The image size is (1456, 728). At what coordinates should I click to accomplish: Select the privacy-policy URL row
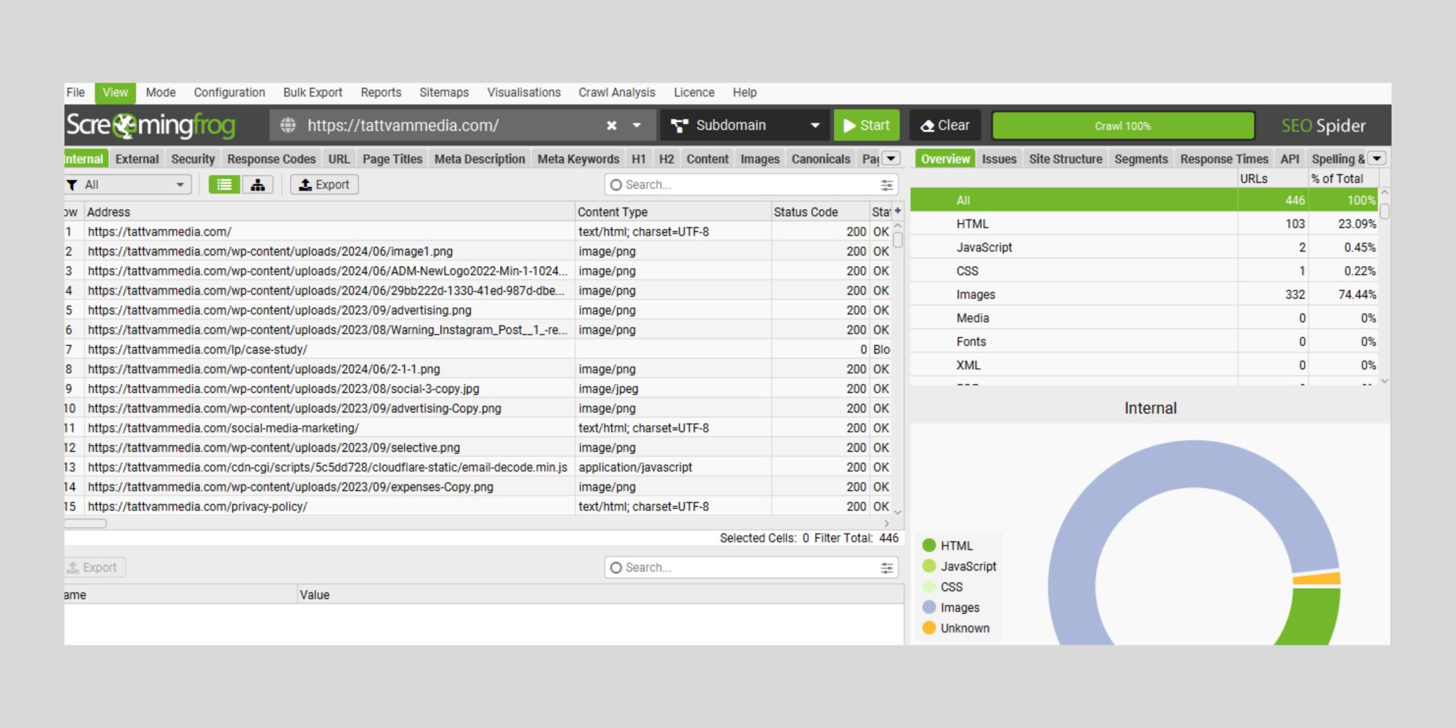pos(478,506)
